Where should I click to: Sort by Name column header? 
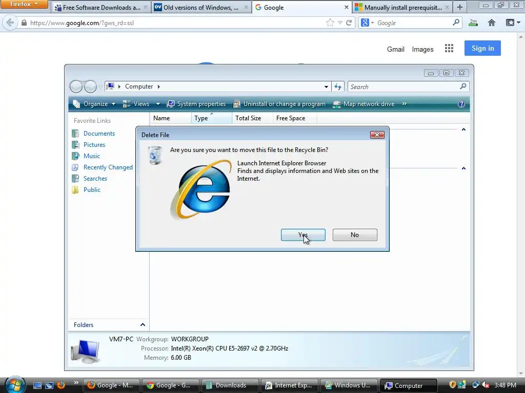tap(171, 118)
